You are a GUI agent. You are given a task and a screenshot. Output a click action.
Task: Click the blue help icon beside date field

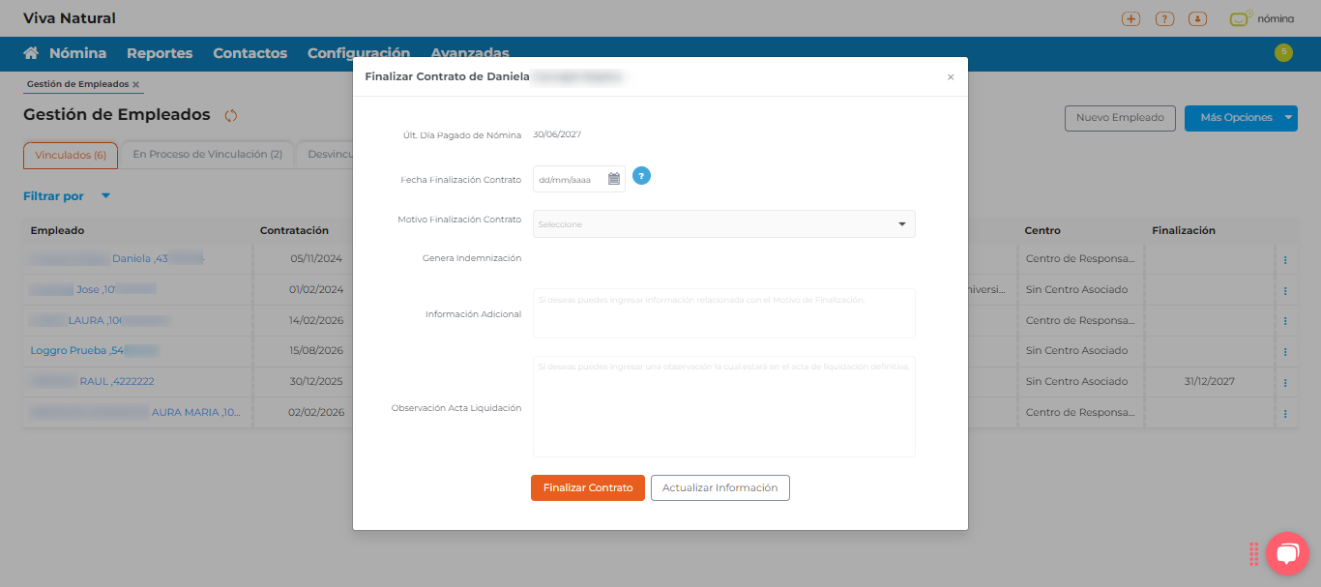pos(641,176)
